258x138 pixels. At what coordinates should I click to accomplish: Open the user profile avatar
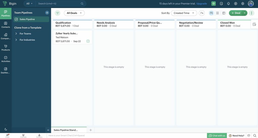[x=251, y=4]
